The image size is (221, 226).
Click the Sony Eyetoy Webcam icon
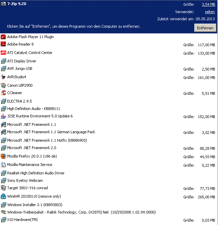click(x=3, y=180)
